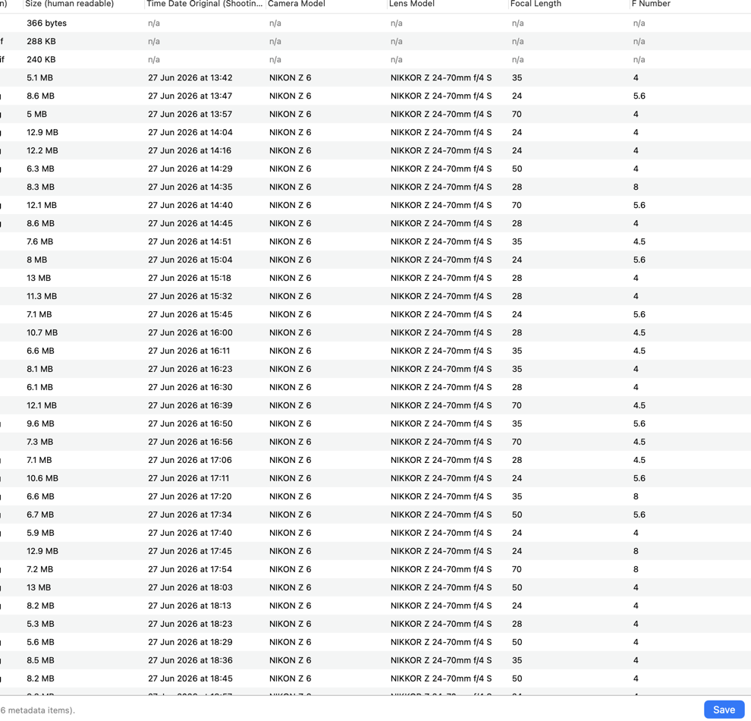Click the date 27 Jun 2026 at 16:39
Viewport: 751px width, 721px height.
point(190,405)
